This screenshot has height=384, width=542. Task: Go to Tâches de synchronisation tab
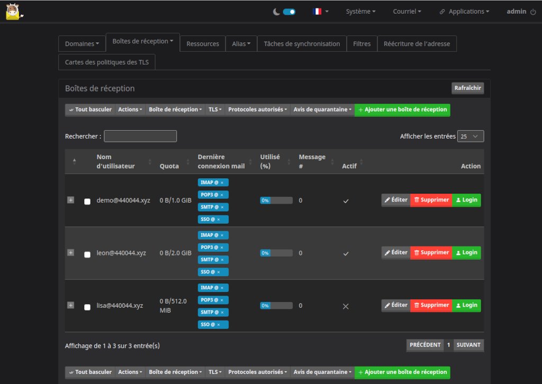302,44
